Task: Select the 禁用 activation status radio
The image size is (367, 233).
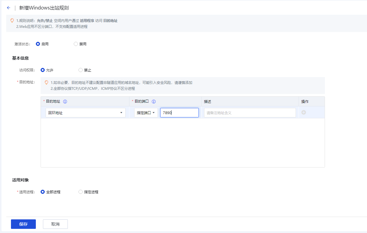Action: [76, 44]
